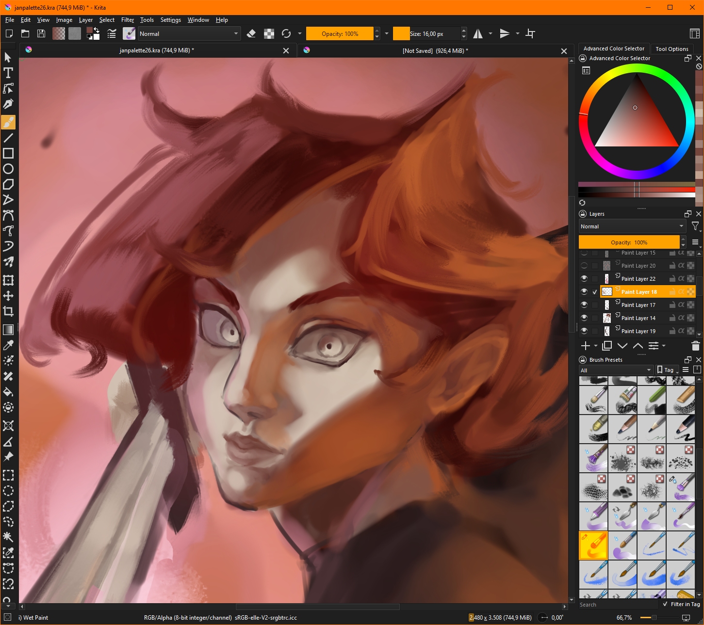The height and width of the screenshot is (625, 704).
Task: Switch to the Tool Options tab
Action: [671, 48]
